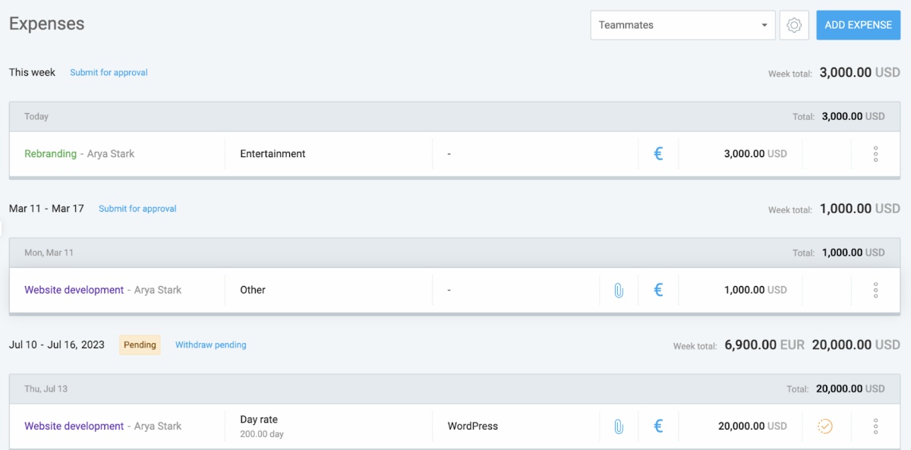The width and height of the screenshot is (911, 450).
Task: Click the orange pending approval clock icon
Action: [825, 426]
